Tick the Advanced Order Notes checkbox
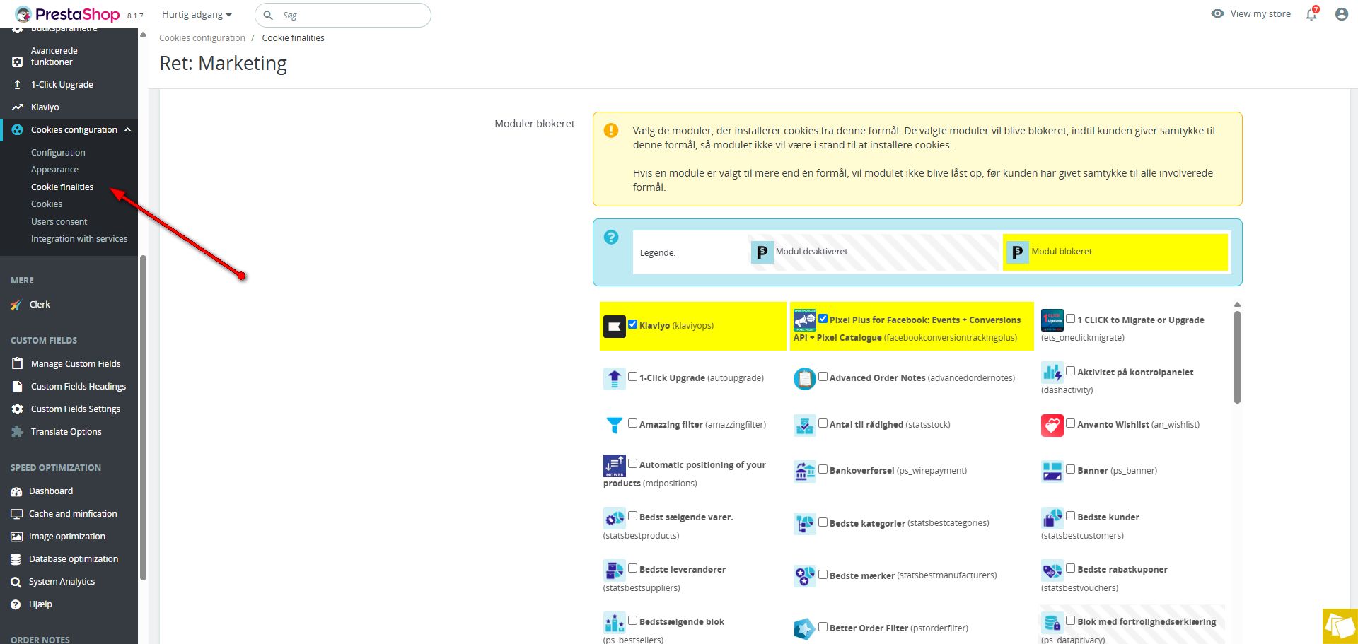The image size is (1358, 644). coord(823,377)
